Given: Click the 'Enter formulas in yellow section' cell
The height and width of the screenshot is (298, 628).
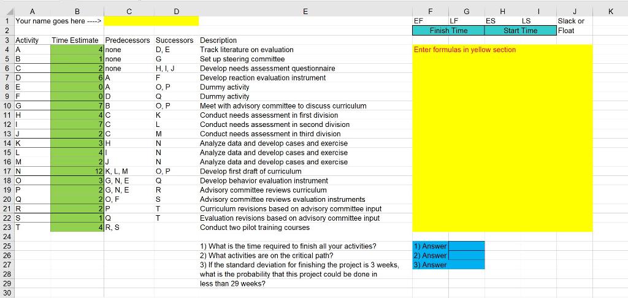Looking at the screenshot, I should (465, 50).
